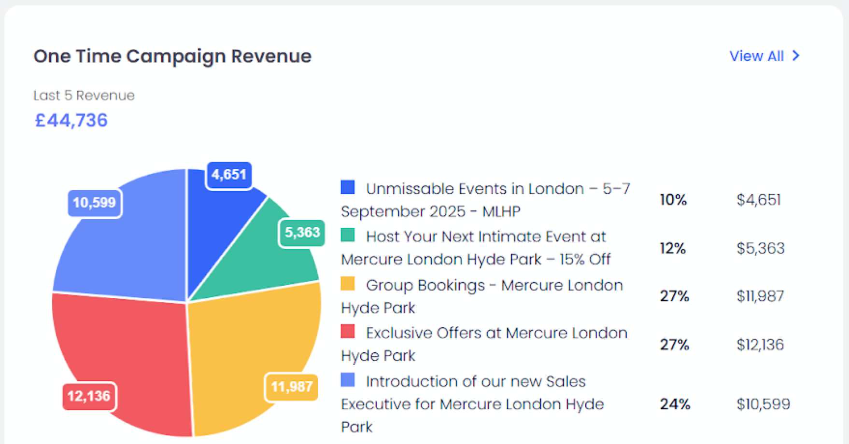This screenshot has width=849, height=444.
Task: Click the 4,651 data label on the chart
Action: (x=229, y=175)
